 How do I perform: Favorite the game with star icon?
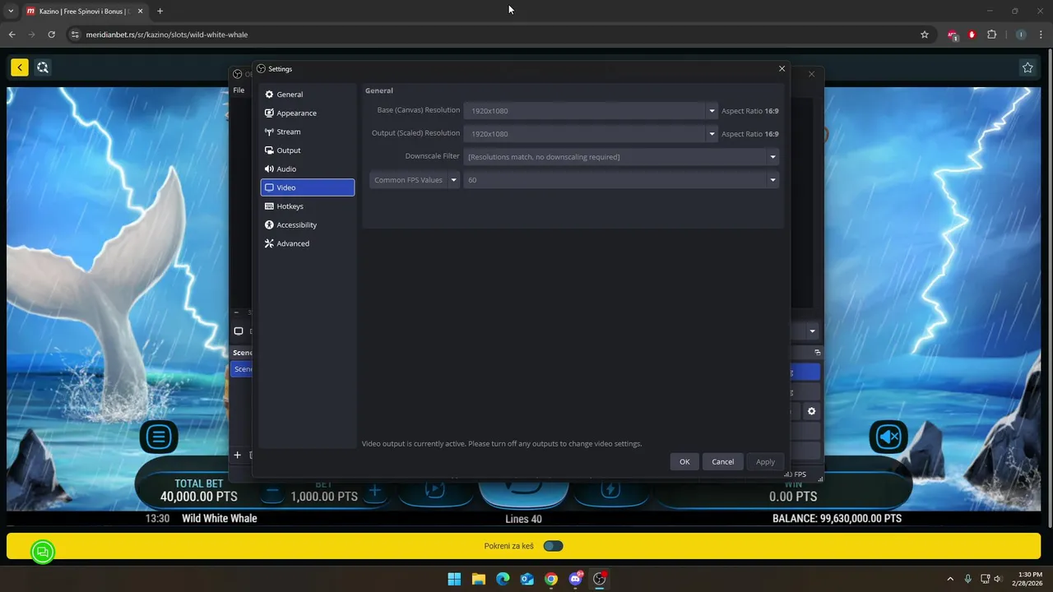click(x=1027, y=67)
